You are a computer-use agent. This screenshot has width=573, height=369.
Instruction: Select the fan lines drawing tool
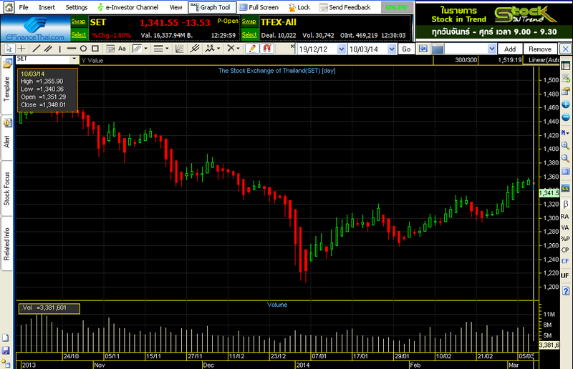[180, 49]
